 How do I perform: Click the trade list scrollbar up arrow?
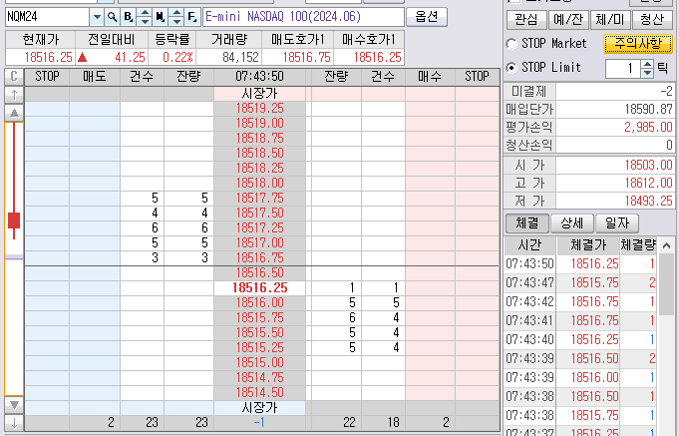click(666, 245)
